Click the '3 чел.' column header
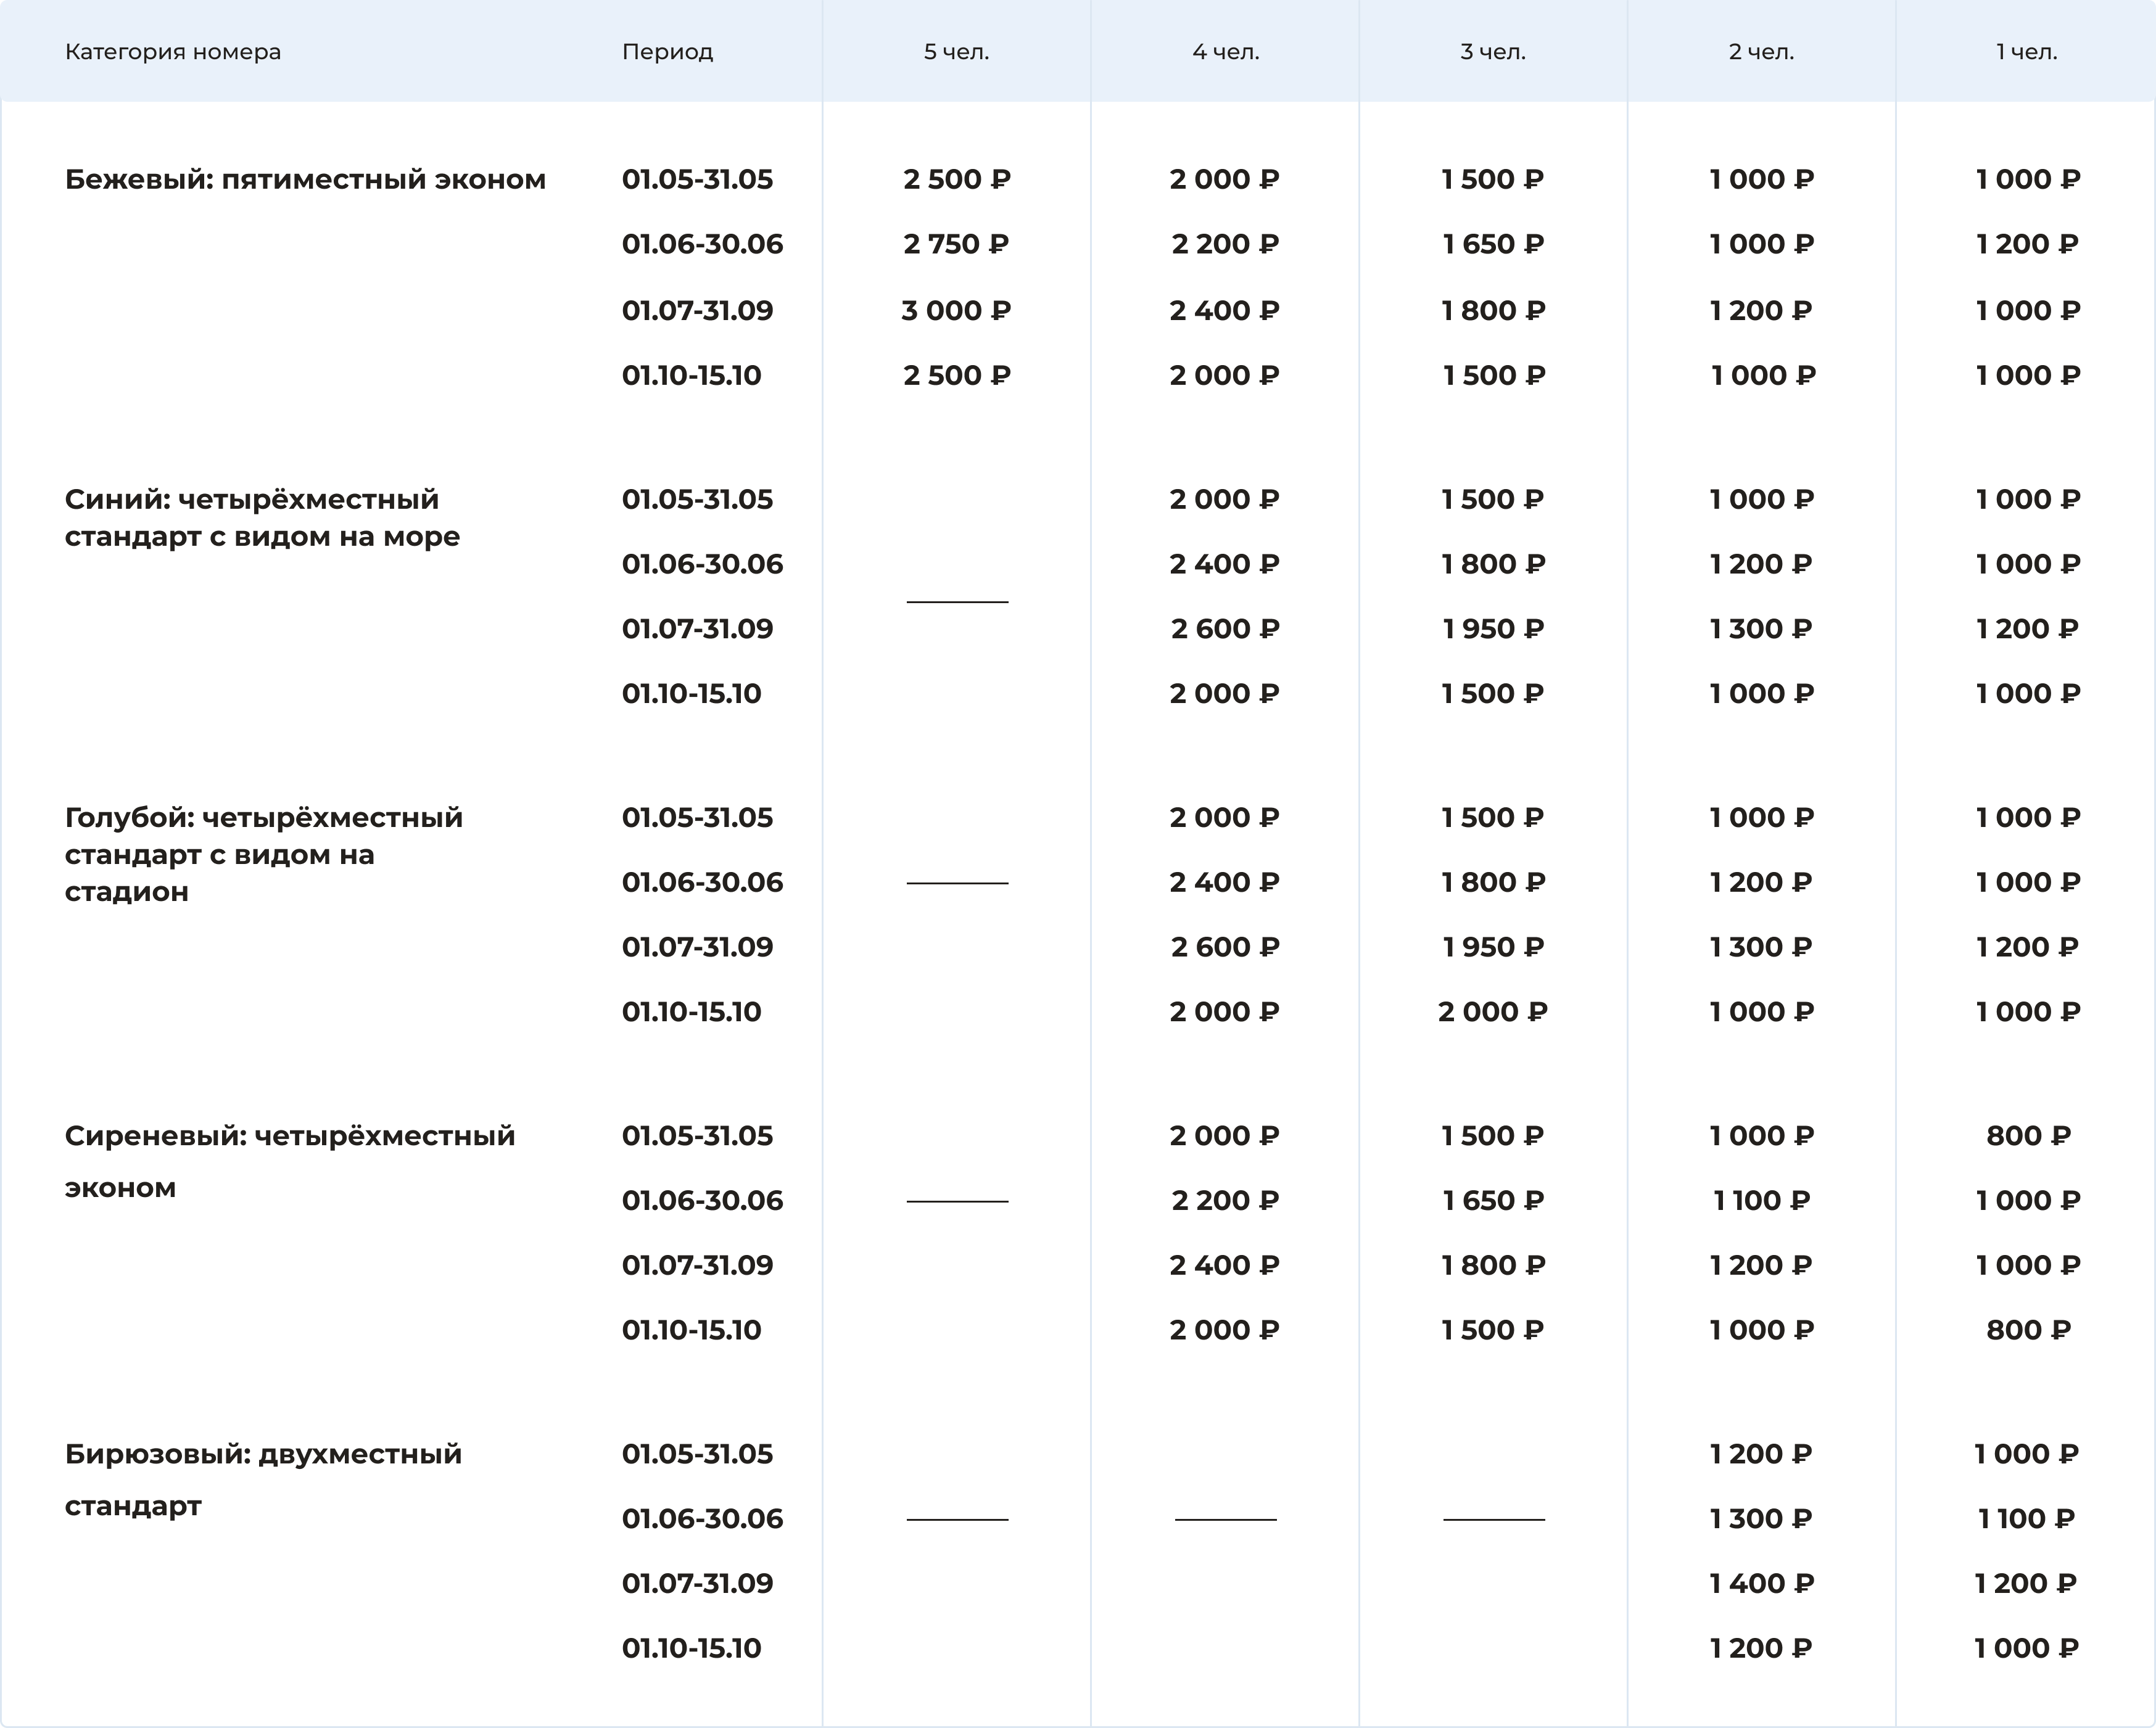The width and height of the screenshot is (2156, 1728). point(1492,52)
